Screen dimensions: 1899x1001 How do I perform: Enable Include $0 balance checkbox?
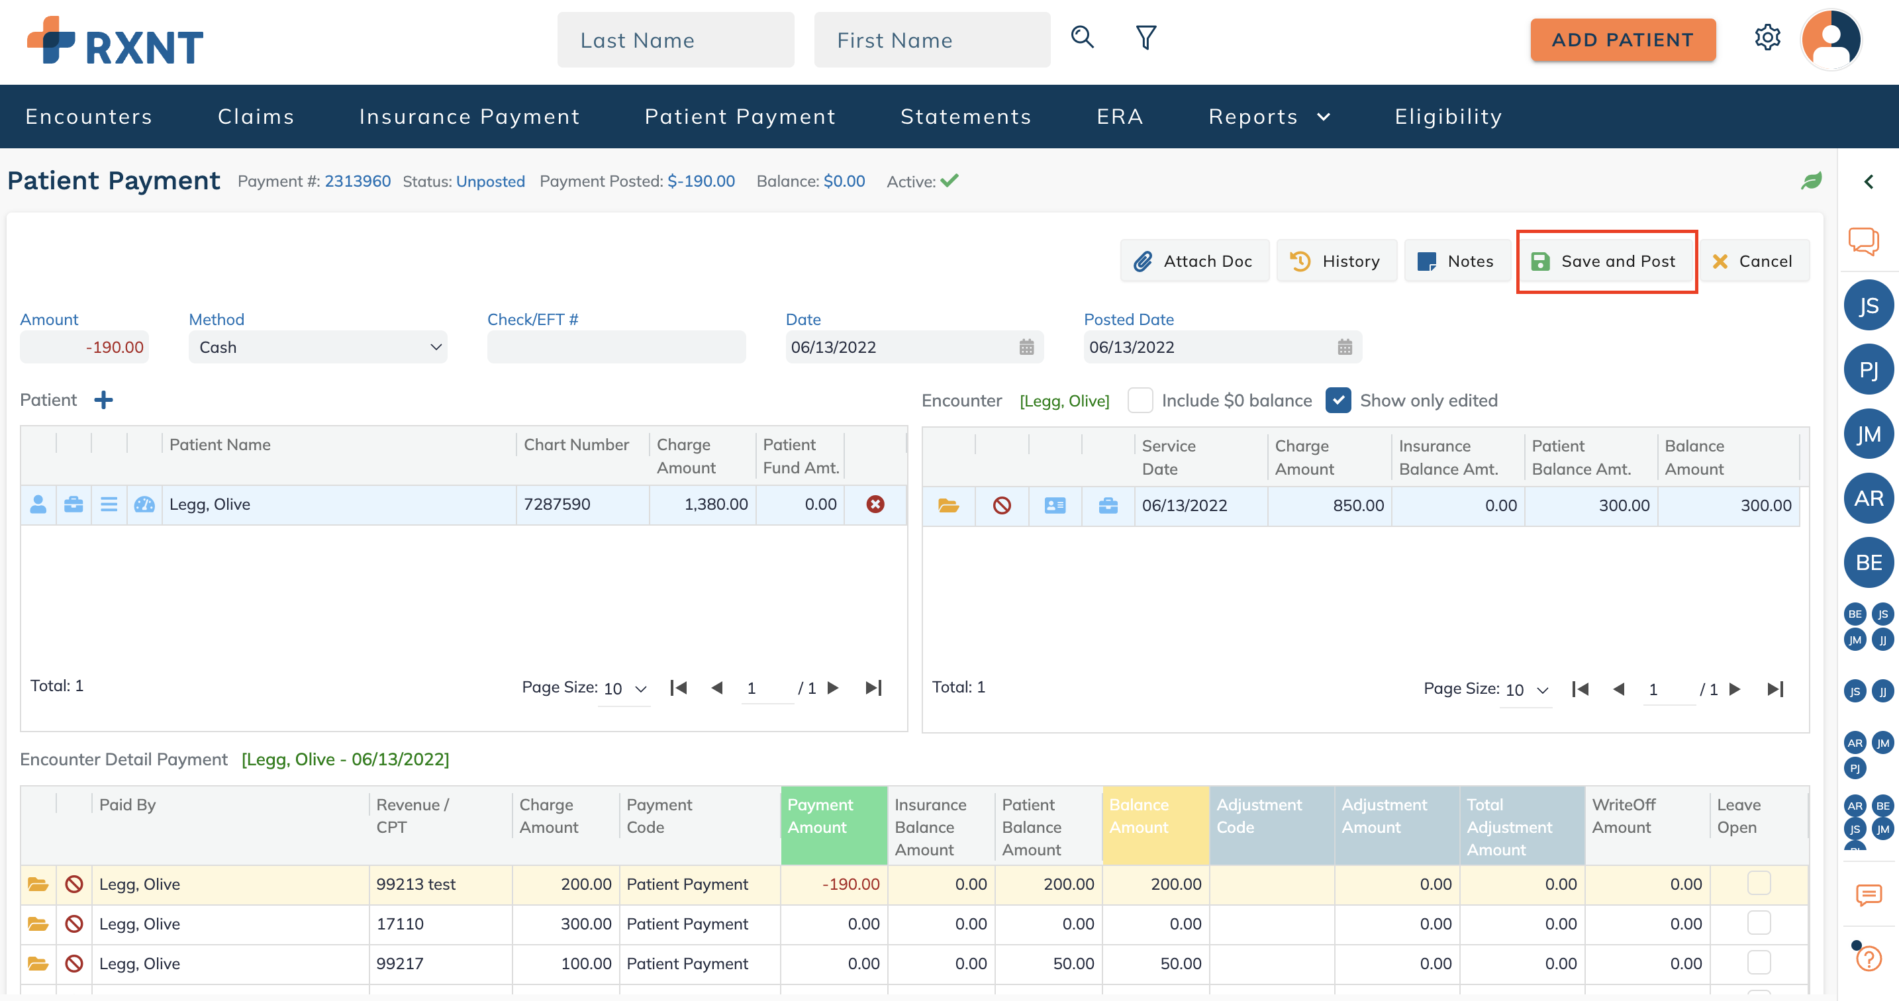1140,401
